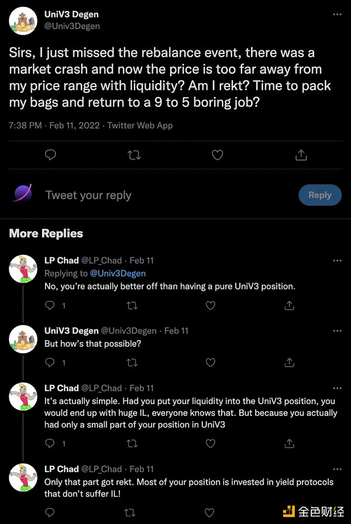Retweet the "But how's that possible?" reply

pyautogui.click(x=133, y=363)
